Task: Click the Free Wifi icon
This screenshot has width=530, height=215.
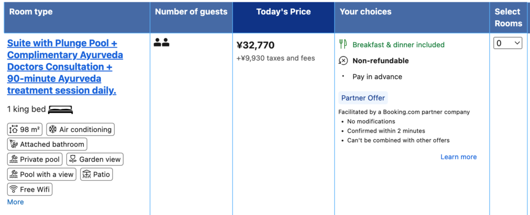Action: pyautogui.click(x=13, y=190)
